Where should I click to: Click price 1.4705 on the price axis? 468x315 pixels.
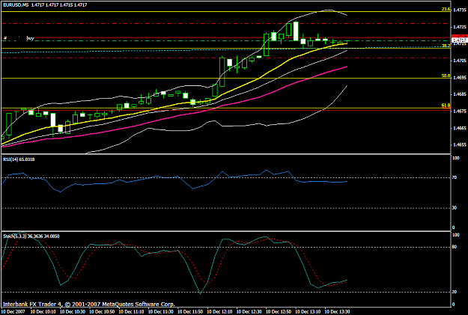point(460,61)
